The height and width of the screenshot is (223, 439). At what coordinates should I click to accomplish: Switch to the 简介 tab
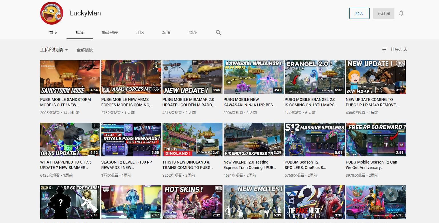tap(193, 33)
